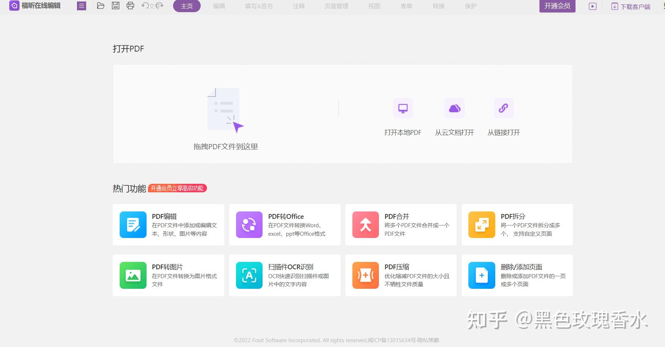Click the open folder icon in the toolbar
The width and height of the screenshot is (665, 347).
coord(101,6)
